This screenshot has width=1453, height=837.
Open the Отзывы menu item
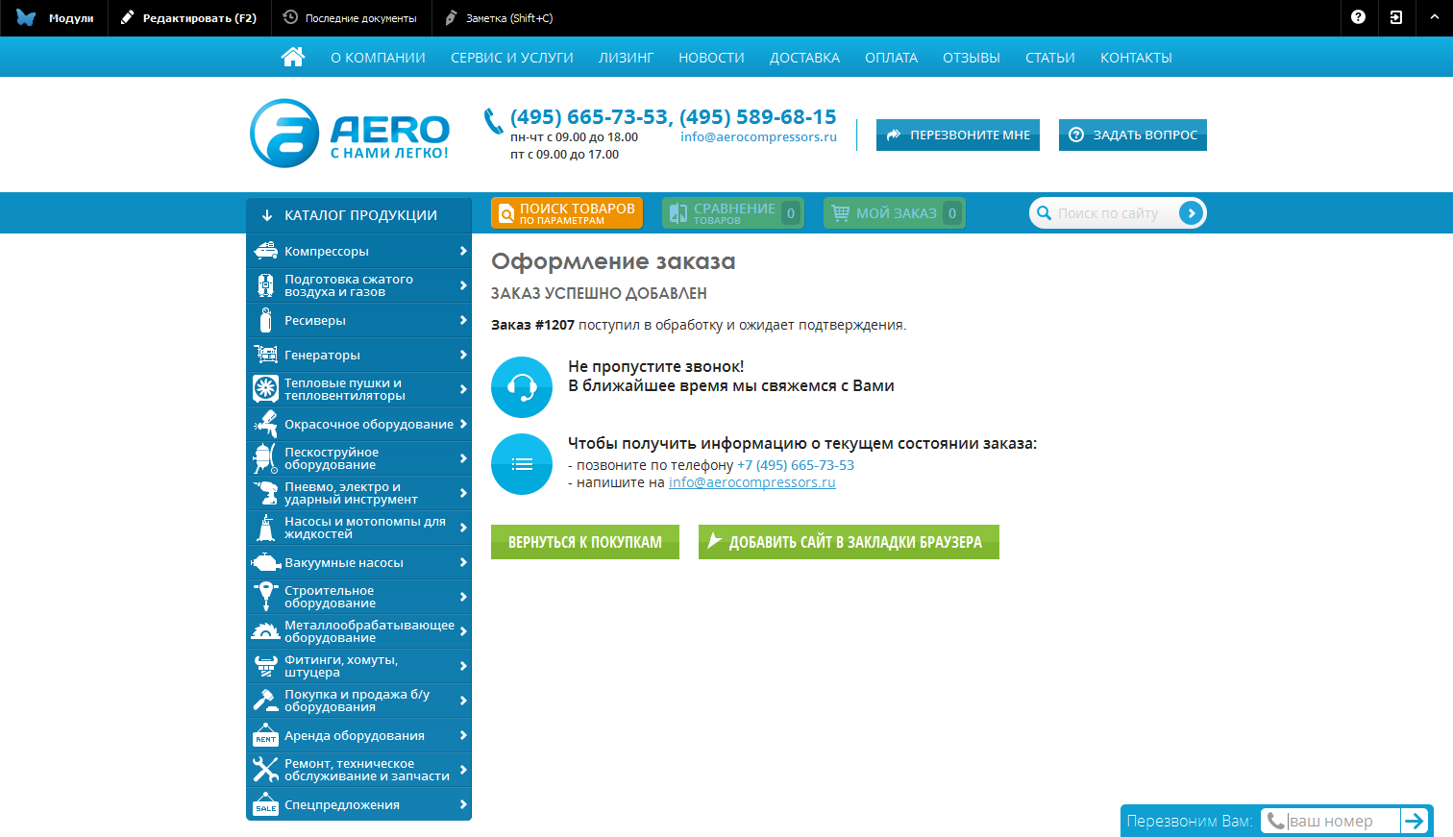972,58
